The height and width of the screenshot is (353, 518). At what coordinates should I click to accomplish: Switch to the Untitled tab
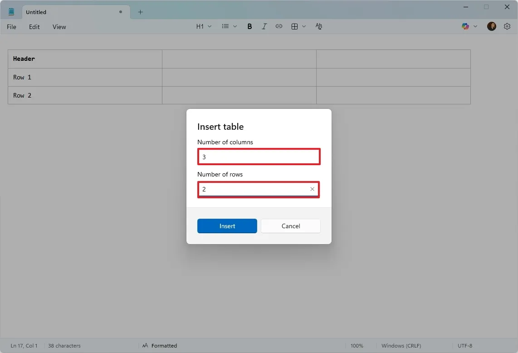36,12
